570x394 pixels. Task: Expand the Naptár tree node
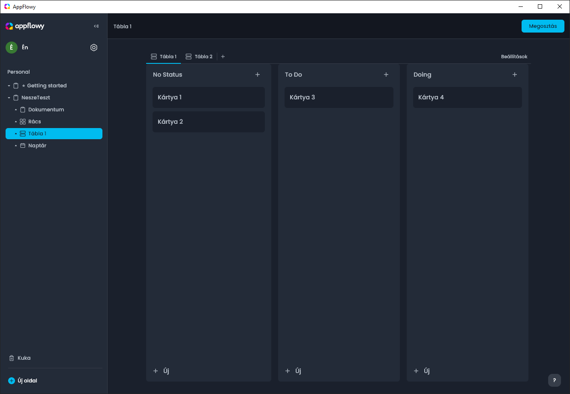point(16,146)
